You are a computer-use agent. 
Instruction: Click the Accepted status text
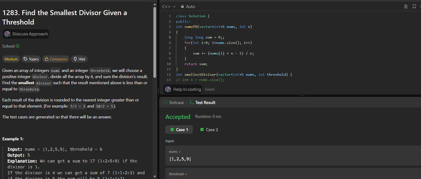(178, 117)
